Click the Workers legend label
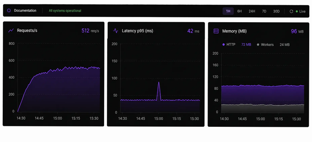The width and height of the screenshot is (312, 142). pyautogui.click(x=267, y=45)
